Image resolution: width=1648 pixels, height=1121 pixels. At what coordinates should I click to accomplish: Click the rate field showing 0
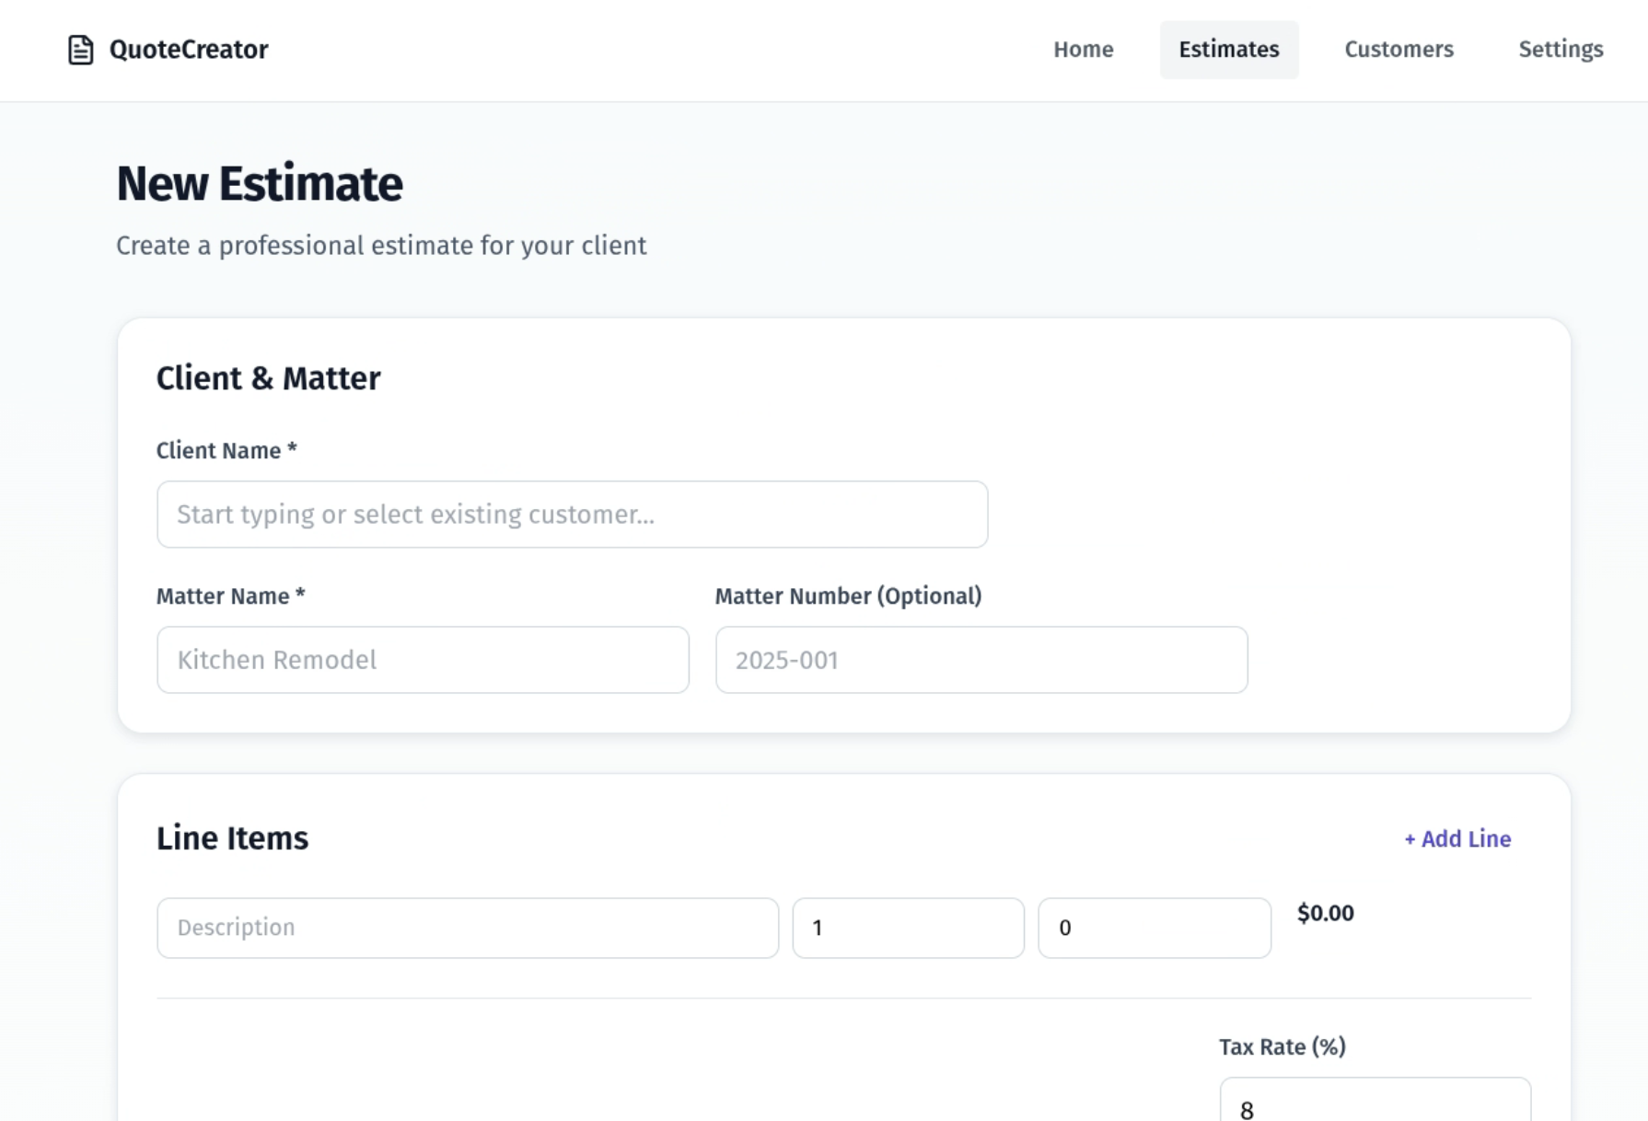1155,928
